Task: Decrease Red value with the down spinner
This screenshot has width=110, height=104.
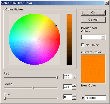Action: pos(74,78)
